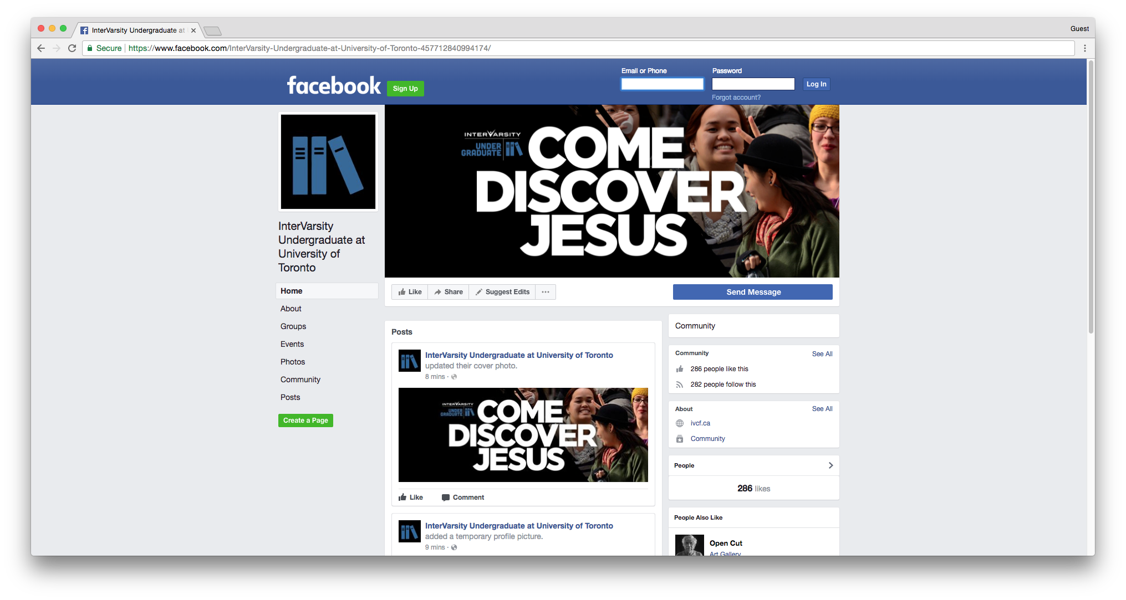Click the 9 mins timestamp
Image resolution: width=1126 pixels, height=600 pixels.
pos(435,547)
